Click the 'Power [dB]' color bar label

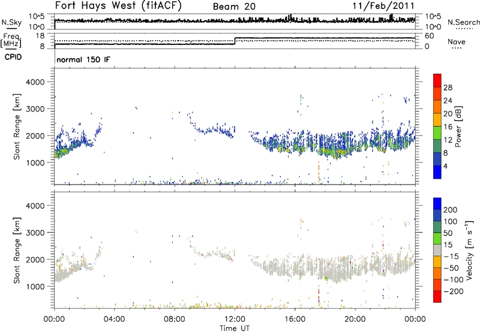pyautogui.click(x=458, y=126)
